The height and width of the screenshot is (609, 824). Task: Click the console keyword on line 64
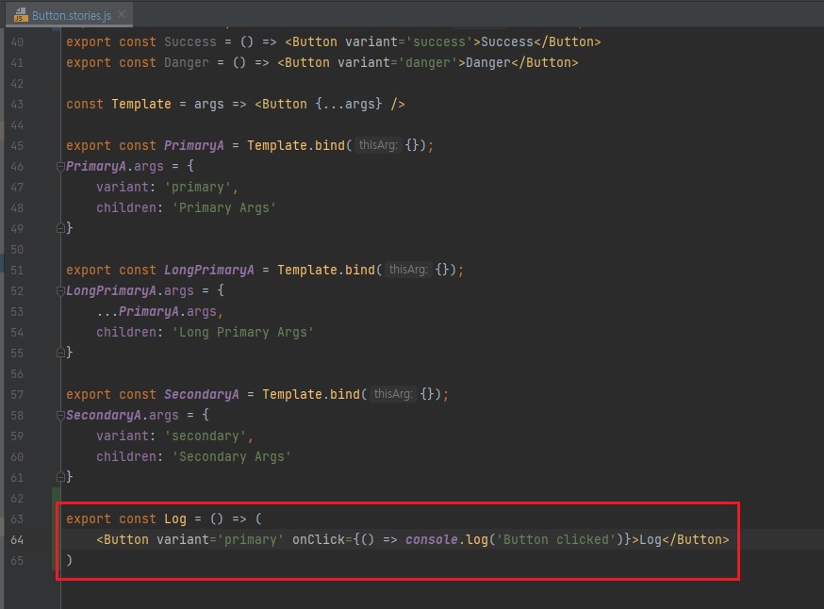[431, 539]
